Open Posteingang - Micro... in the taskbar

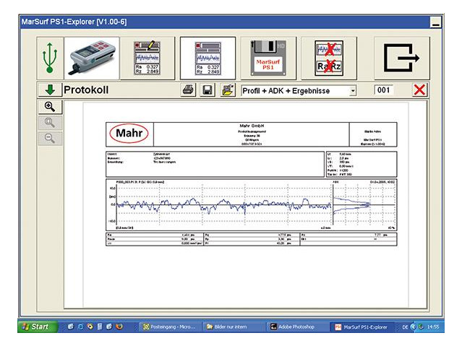coord(169,327)
